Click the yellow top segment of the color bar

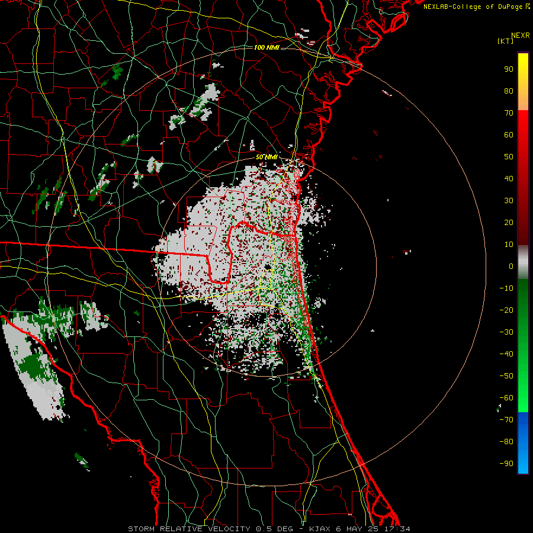coord(523,82)
